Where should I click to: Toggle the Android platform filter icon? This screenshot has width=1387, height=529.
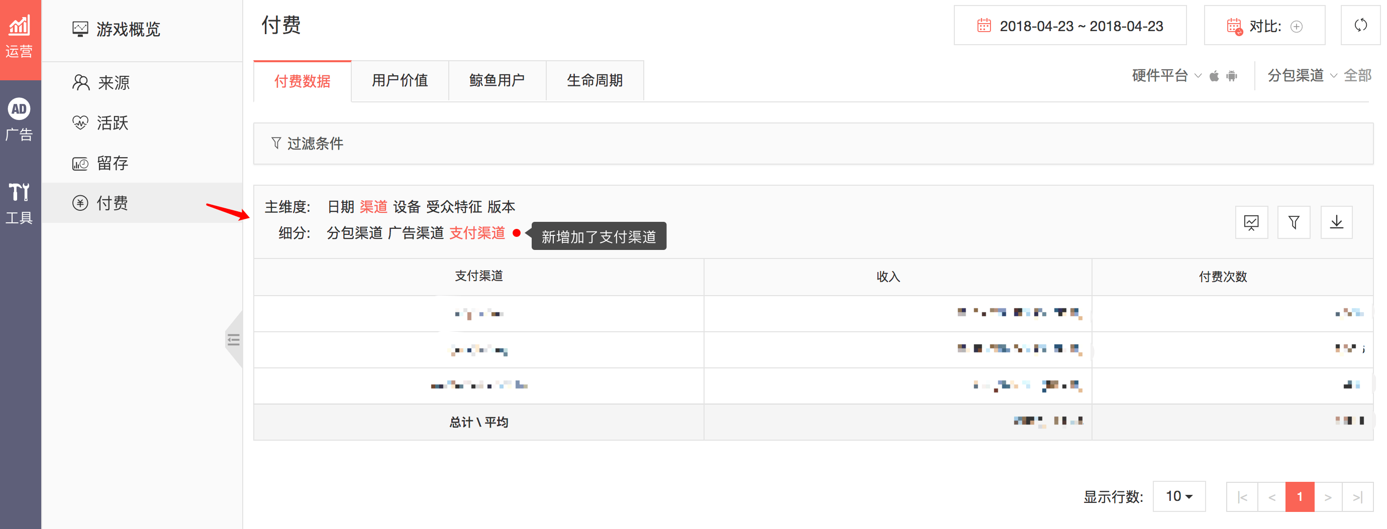1232,76
